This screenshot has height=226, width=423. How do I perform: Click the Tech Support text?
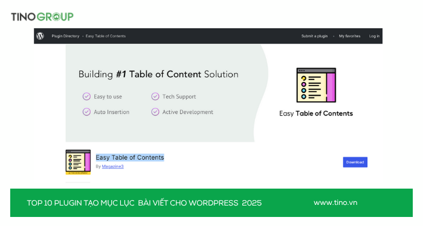coord(179,96)
